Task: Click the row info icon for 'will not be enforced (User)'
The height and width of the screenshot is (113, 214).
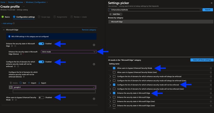Action: [x=211, y=89]
